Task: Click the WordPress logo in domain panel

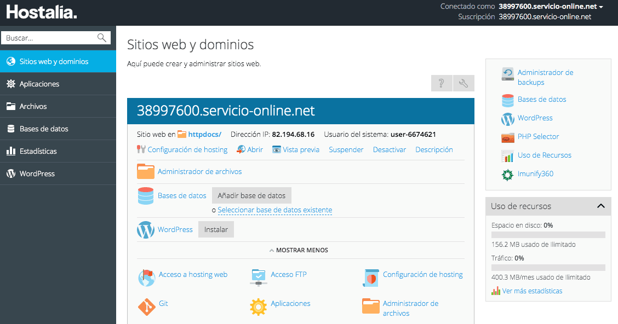Action: [145, 229]
